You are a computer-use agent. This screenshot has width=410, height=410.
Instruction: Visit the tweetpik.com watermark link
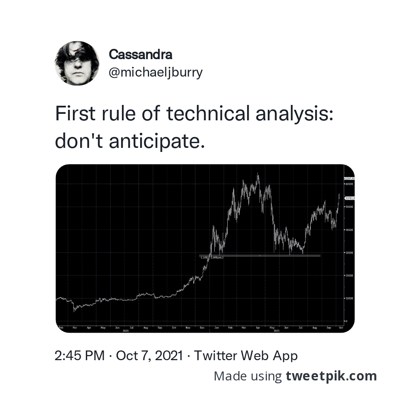pos(331,376)
